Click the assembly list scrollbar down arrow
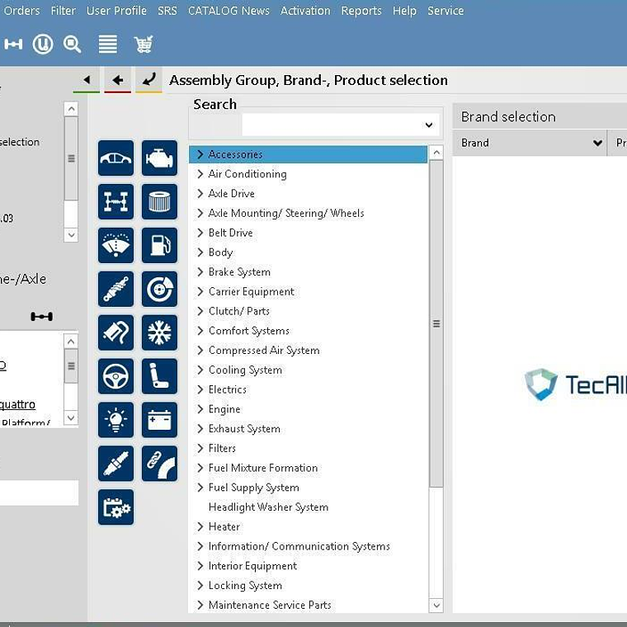627x627 pixels. click(x=436, y=606)
